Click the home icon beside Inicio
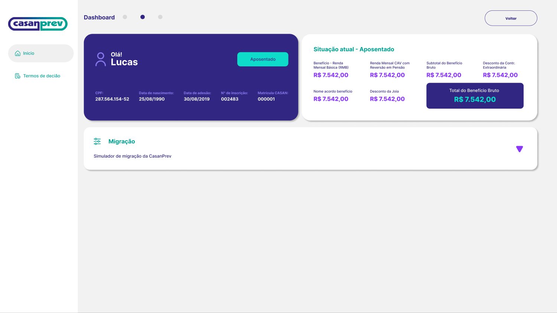The width and height of the screenshot is (557, 313). pyautogui.click(x=17, y=53)
